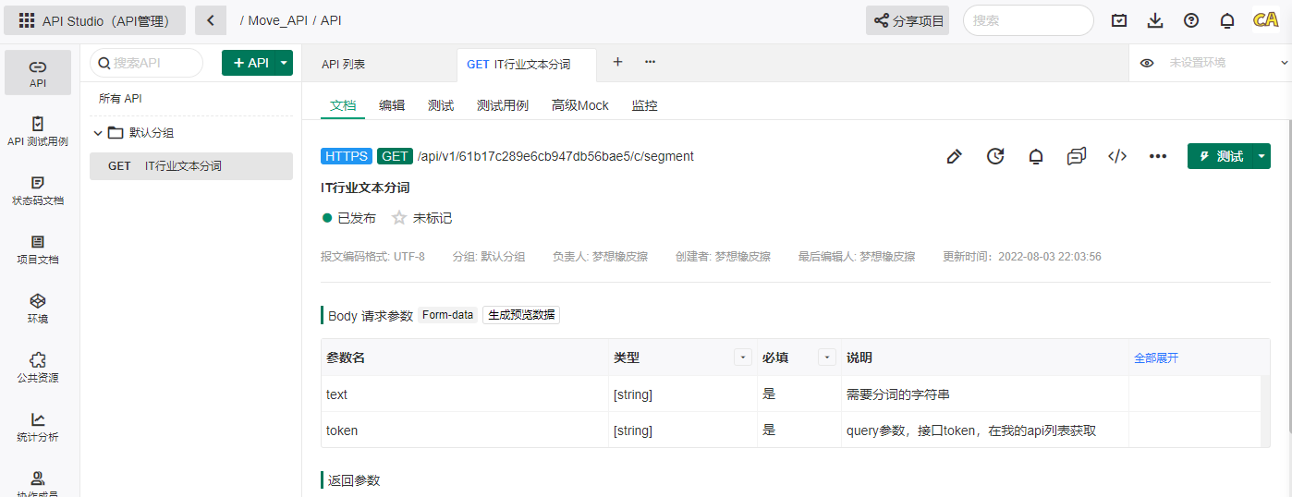The height and width of the screenshot is (497, 1292).
Task: Collapse the 默认分组 folder
Action: [98, 133]
